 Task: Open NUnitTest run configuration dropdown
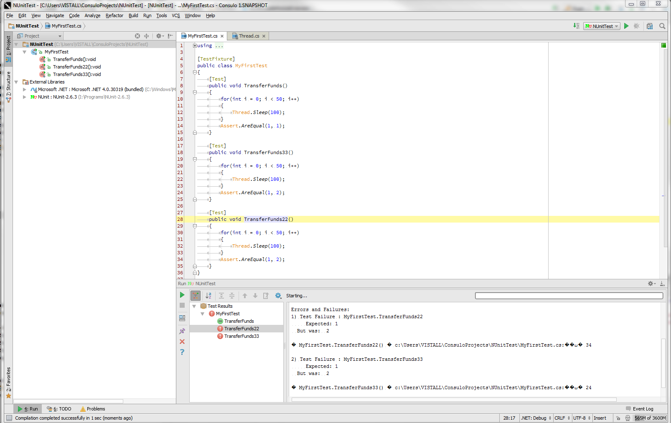602,26
